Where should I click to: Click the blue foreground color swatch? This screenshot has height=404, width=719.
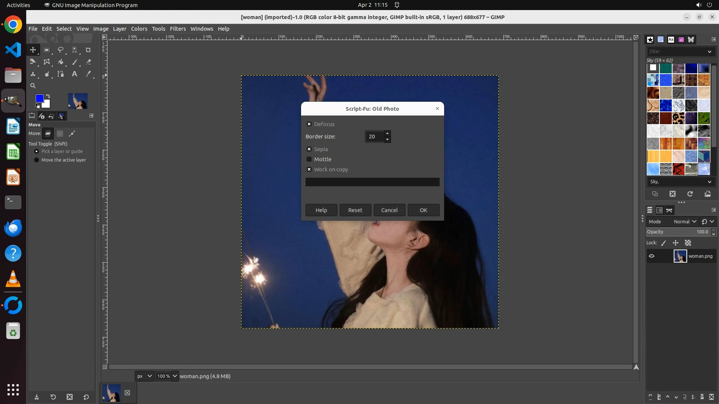[39, 98]
